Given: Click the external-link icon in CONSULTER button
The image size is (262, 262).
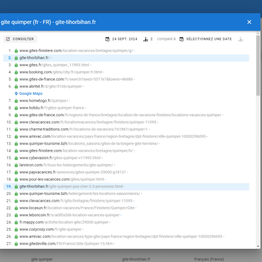Looking at the screenshot, I should click(8, 39).
